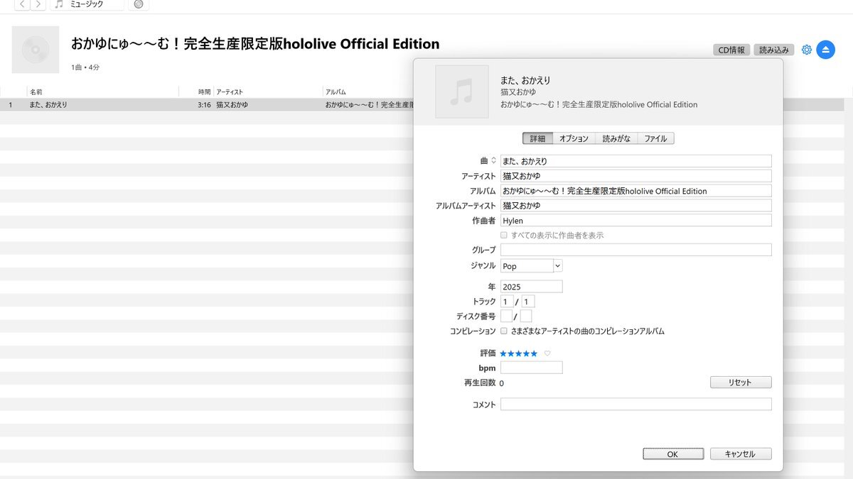
Task: Switch to the 詳細 tab
Action: point(537,138)
